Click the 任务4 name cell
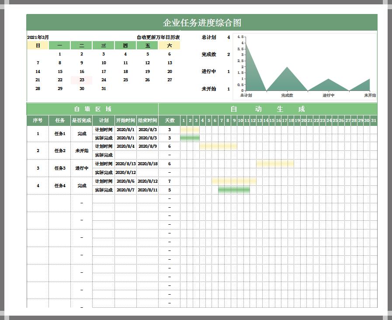 click(x=60, y=186)
